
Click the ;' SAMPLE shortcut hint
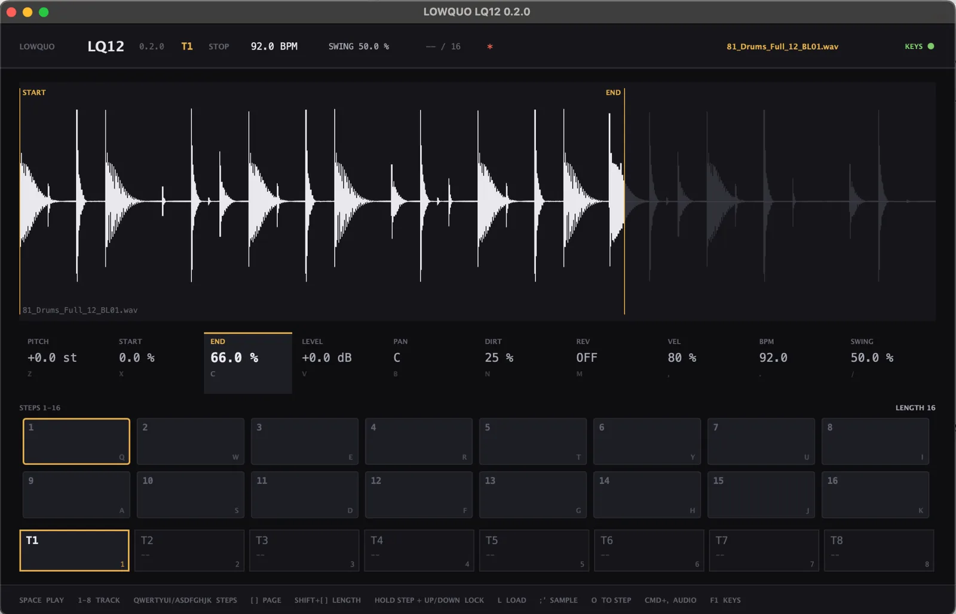tap(559, 600)
